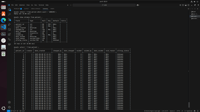This screenshot has width=200, height=112.
Task: Open the Explorer view in activity bar
Action: point(9,10)
